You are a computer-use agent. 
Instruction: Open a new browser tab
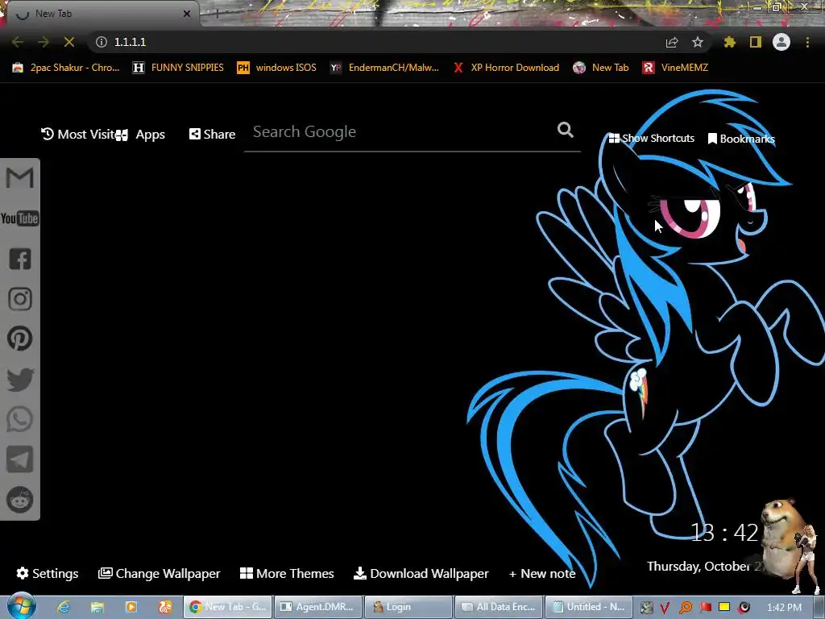pyautogui.click(x=217, y=14)
